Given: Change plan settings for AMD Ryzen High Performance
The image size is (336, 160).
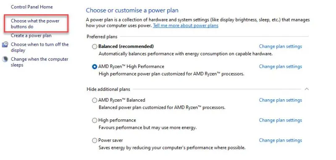Looking at the screenshot, I should tap(280, 67).
